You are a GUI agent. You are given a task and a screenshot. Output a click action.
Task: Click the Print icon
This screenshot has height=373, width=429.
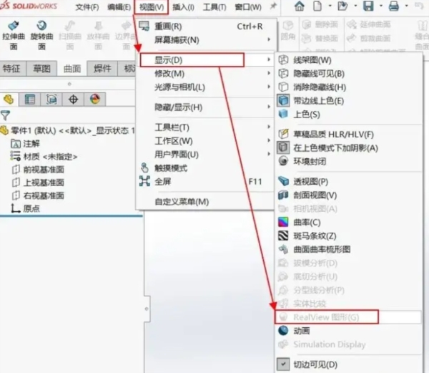point(394,6)
